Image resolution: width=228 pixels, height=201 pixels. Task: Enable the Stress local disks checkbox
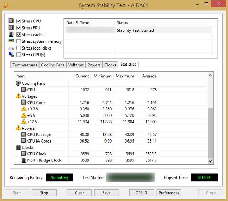click(19, 48)
